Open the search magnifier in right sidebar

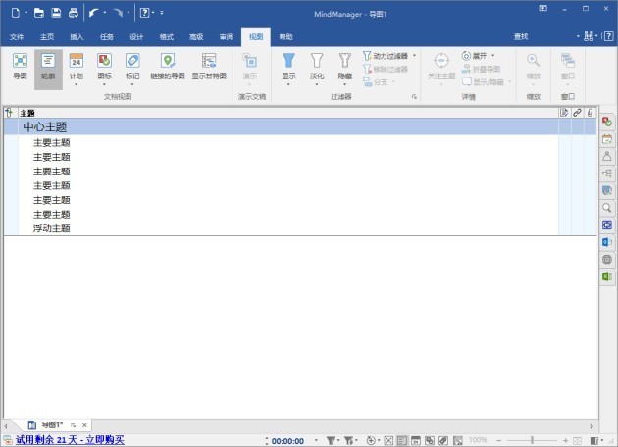[x=607, y=208]
